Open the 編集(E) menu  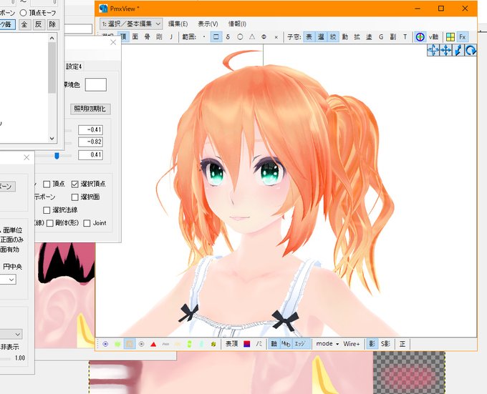click(178, 24)
